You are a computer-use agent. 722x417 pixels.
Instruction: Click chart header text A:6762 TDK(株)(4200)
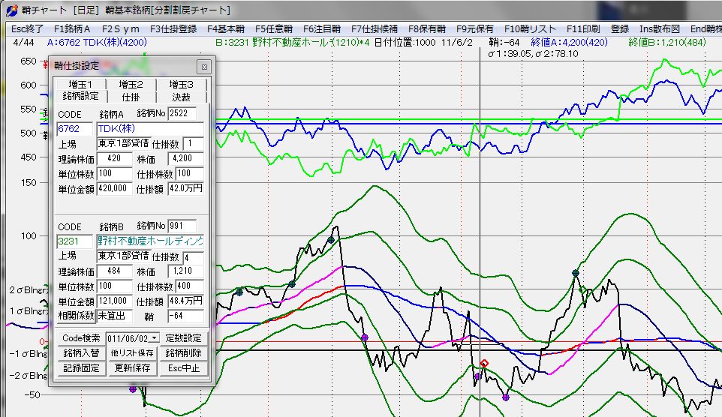tap(97, 42)
